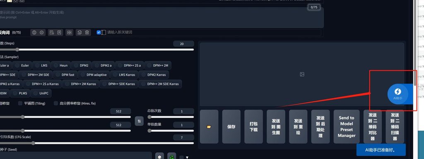Select the Euler sampler
Viewport: 424px width, 159px height.
tap(22, 65)
